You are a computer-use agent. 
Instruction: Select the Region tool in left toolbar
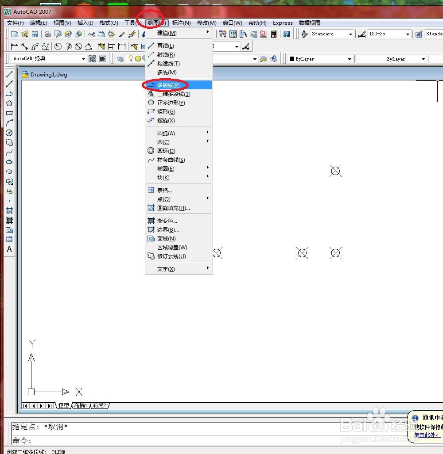coord(9,230)
